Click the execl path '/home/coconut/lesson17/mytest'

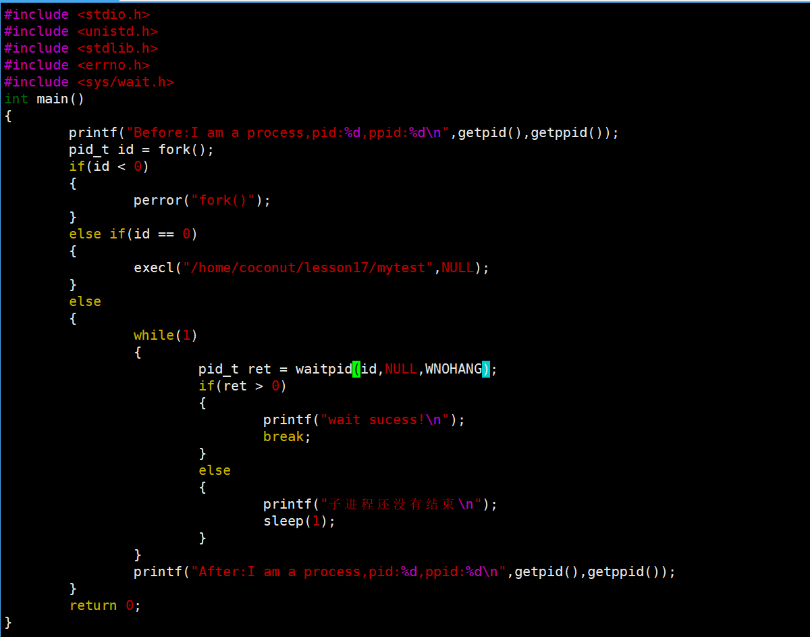pos(308,267)
